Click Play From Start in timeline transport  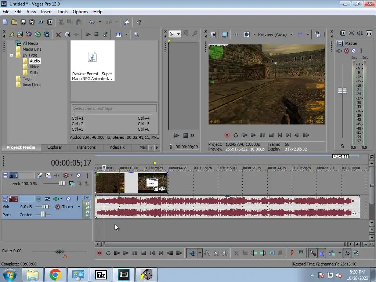pos(117,253)
